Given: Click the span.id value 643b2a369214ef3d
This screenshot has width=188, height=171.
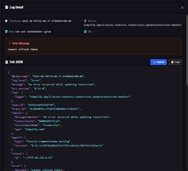Looking at the screenshot, I should click(x=41, y=105).
